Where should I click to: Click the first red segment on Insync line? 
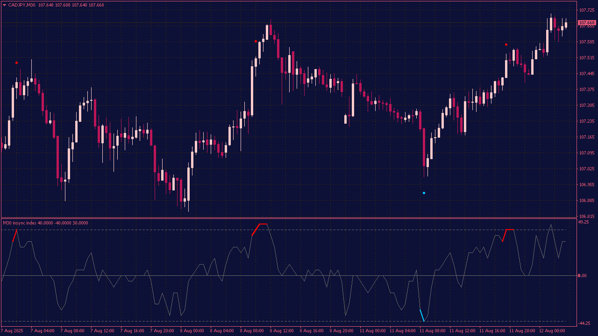(15, 236)
